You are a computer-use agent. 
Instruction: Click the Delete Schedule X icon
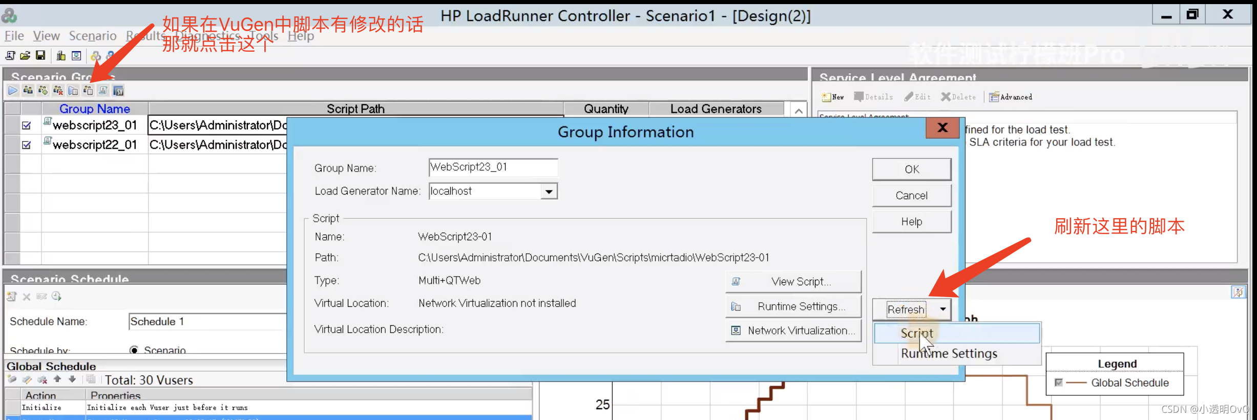pyautogui.click(x=27, y=297)
